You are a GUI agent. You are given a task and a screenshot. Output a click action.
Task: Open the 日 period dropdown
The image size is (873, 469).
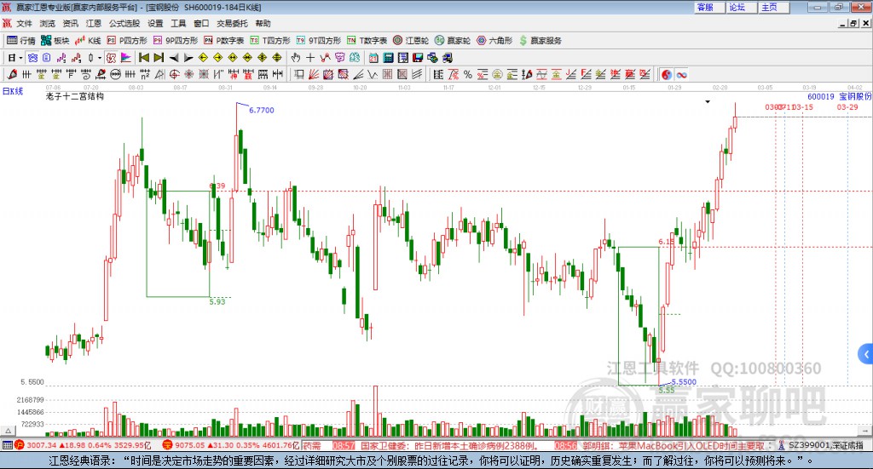[x=15, y=58]
